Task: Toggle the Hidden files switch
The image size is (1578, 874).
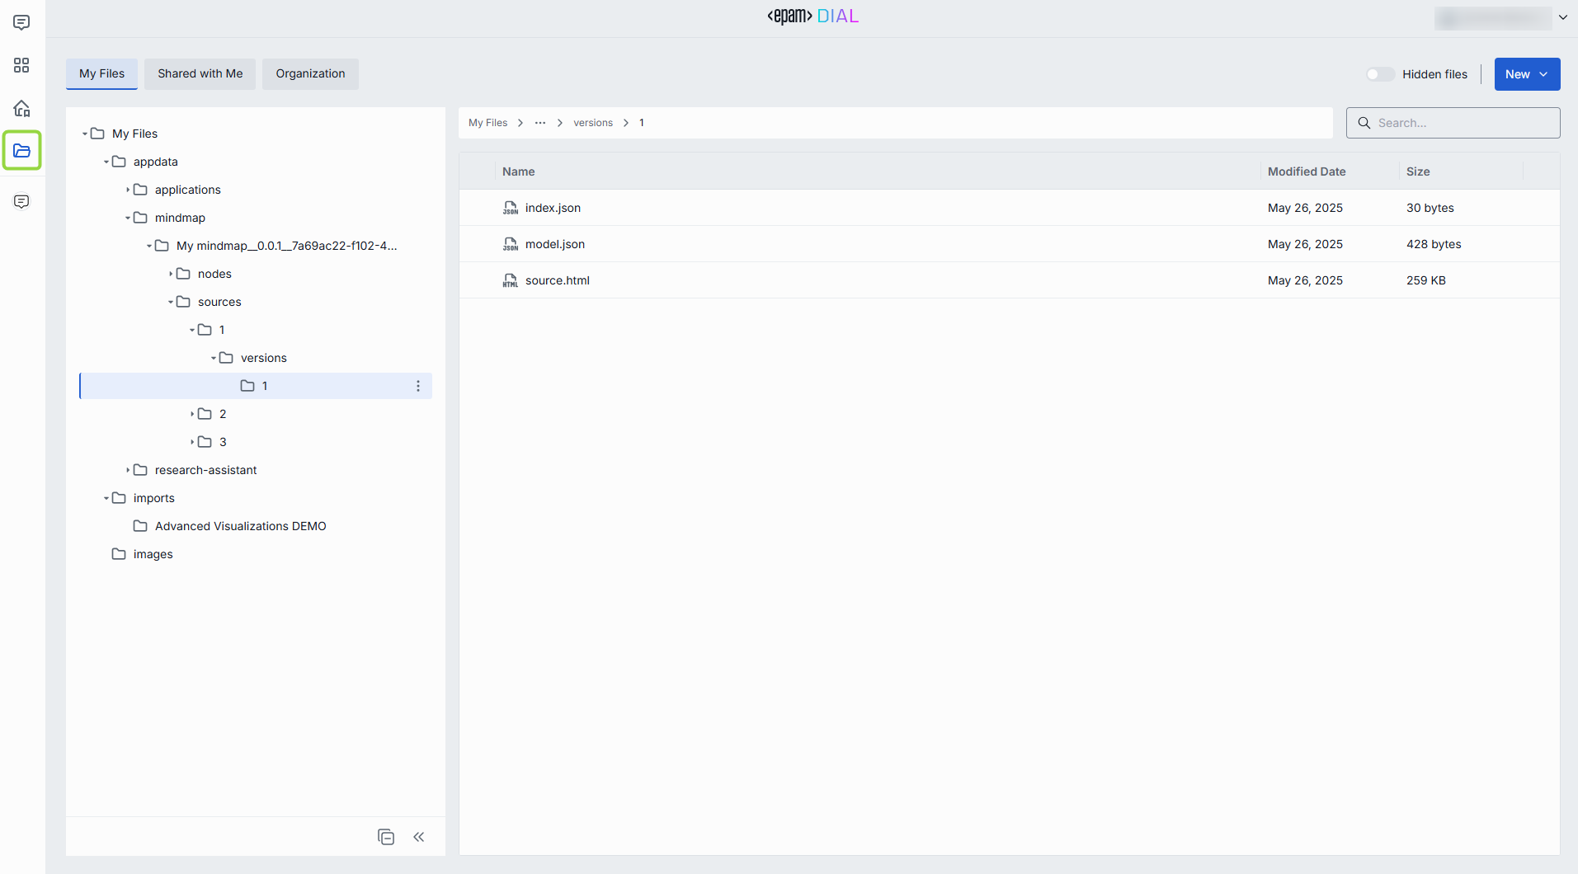Action: click(1379, 74)
